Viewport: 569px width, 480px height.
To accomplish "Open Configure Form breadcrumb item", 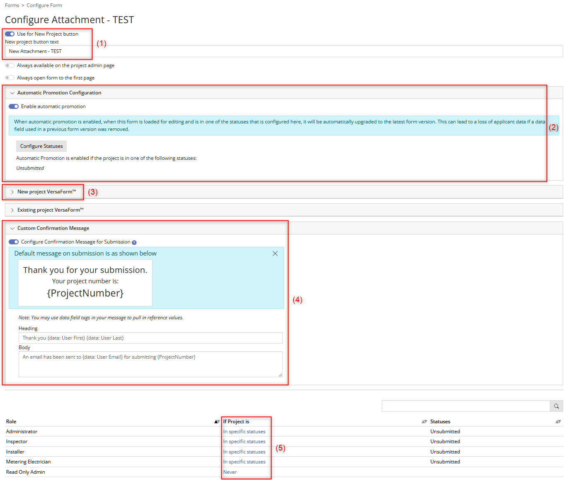I will [44, 5].
